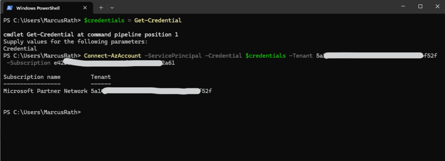Click the PowerShell icon in the tab
The image size is (445, 161).
tap(10, 8)
